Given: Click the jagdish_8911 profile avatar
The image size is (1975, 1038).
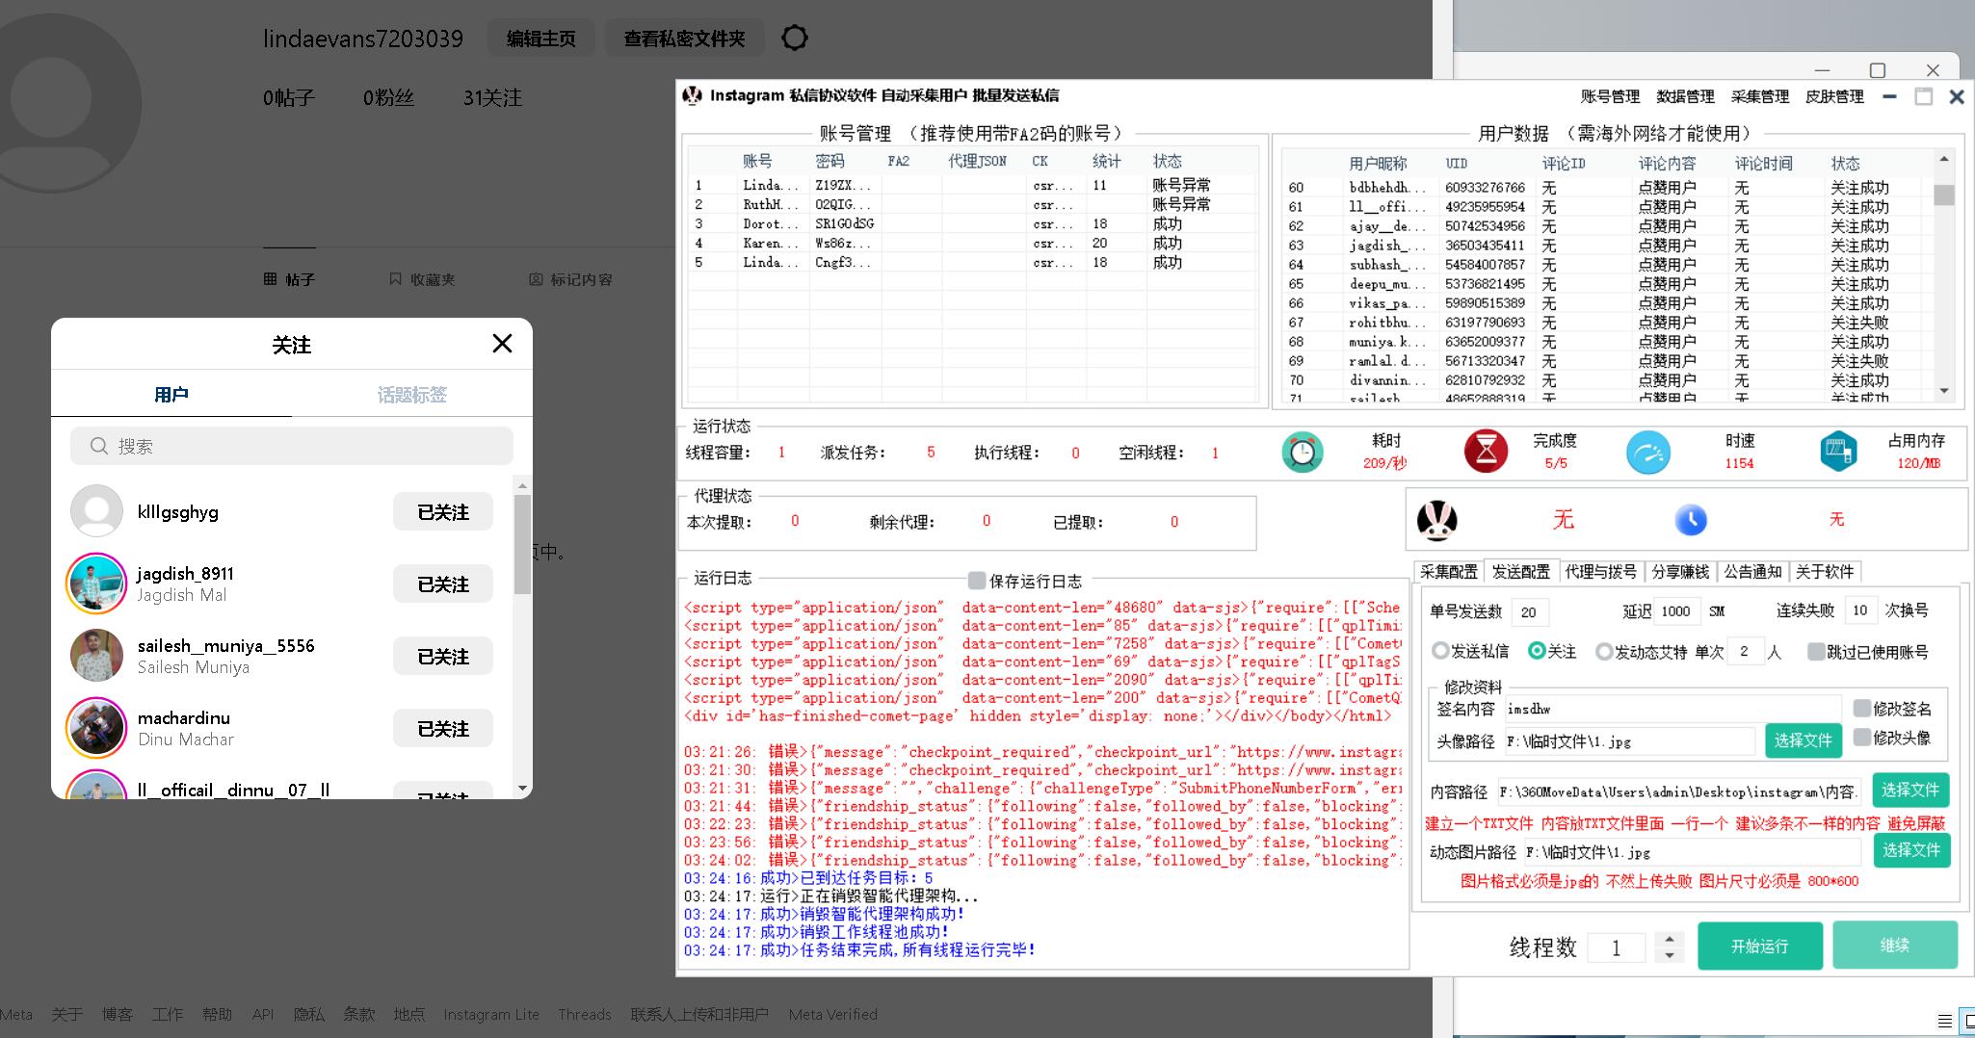Looking at the screenshot, I should (x=96, y=584).
